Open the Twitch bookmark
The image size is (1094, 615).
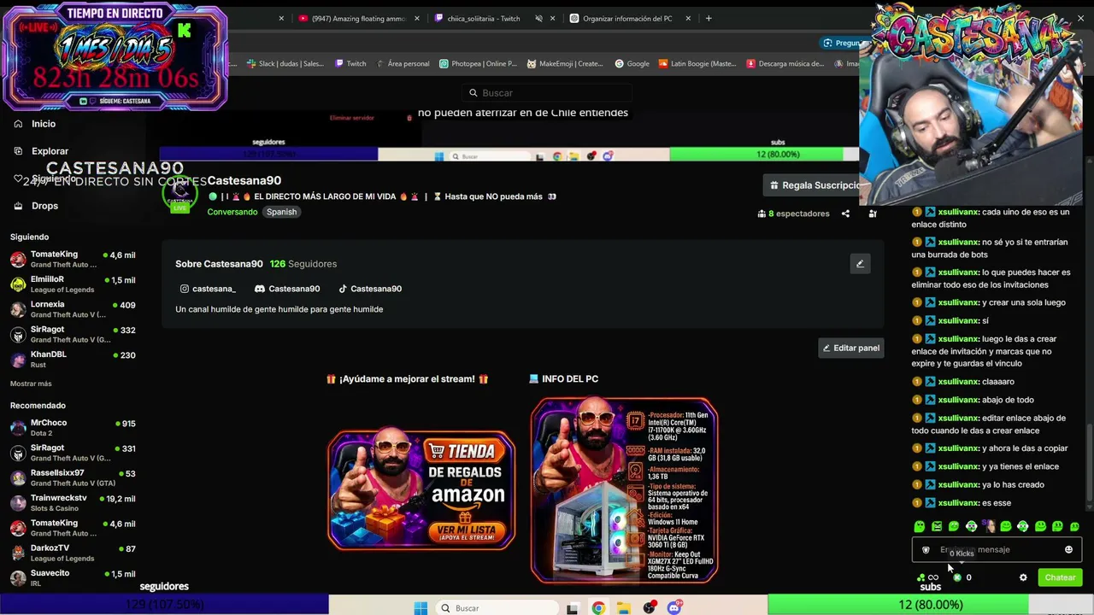(x=350, y=63)
